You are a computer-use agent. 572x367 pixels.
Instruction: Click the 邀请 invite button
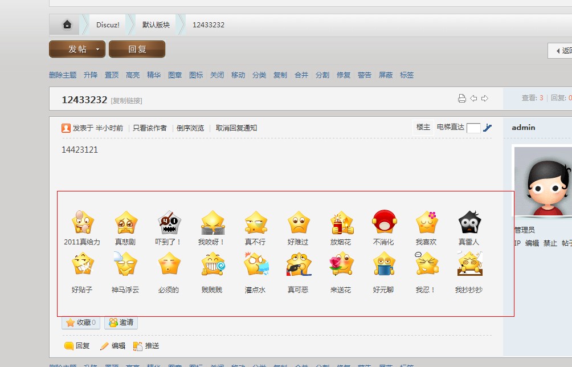(x=121, y=323)
